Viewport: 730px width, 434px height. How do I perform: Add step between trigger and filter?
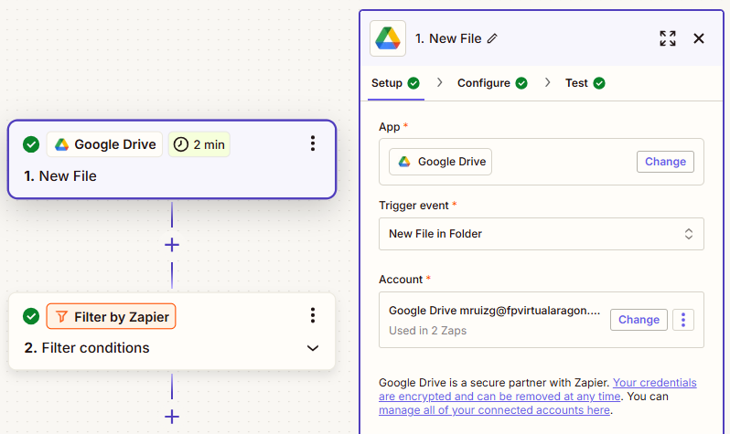click(171, 245)
